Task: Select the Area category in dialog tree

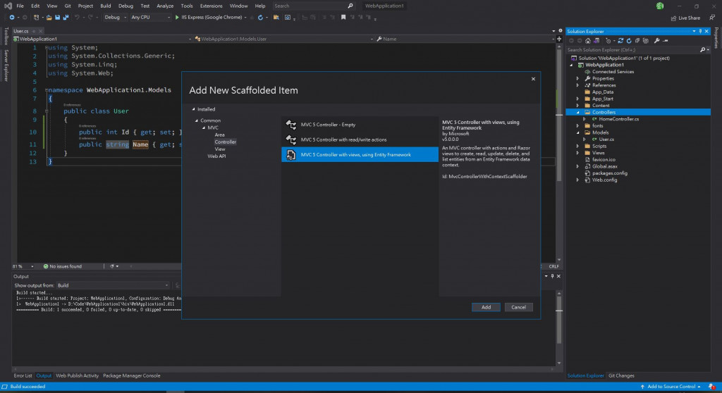Action: (x=220, y=135)
